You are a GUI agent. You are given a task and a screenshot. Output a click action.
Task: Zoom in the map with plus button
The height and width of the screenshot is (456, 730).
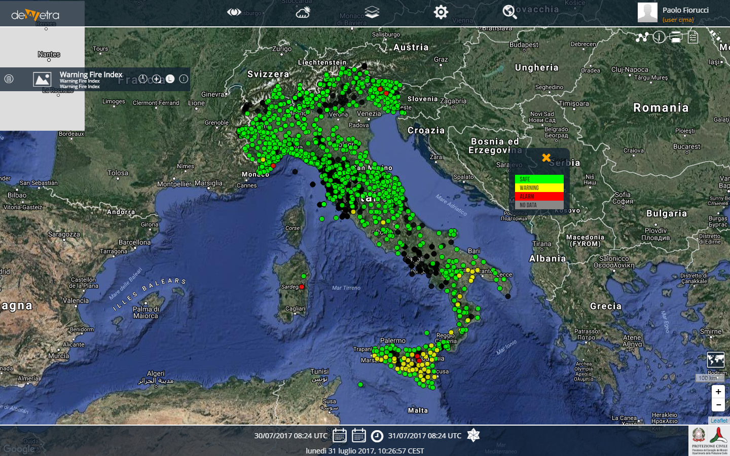coord(718,392)
